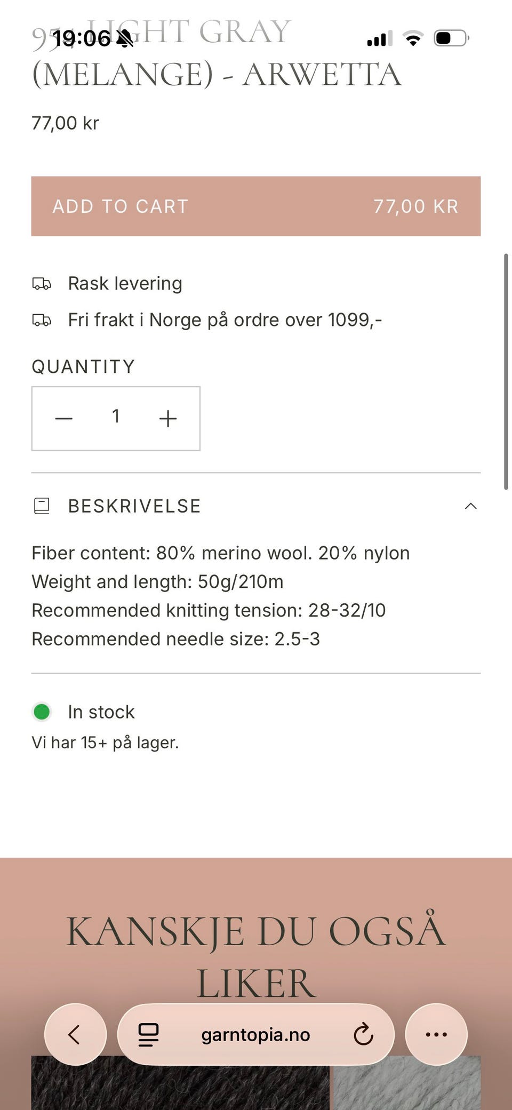Viewport: 512px width, 1110px height.
Task: Tap the battery icon in status bar
Action: [451, 38]
